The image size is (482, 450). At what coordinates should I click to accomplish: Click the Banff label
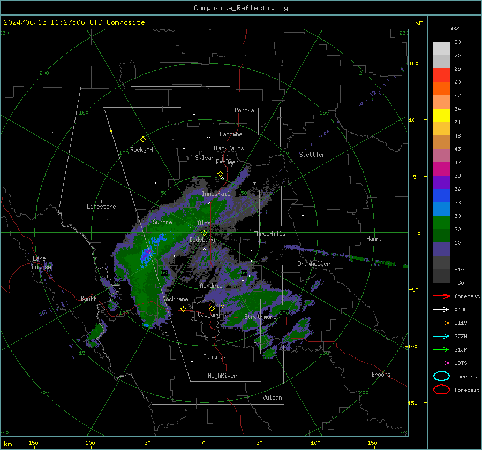click(x=88, y=299)
